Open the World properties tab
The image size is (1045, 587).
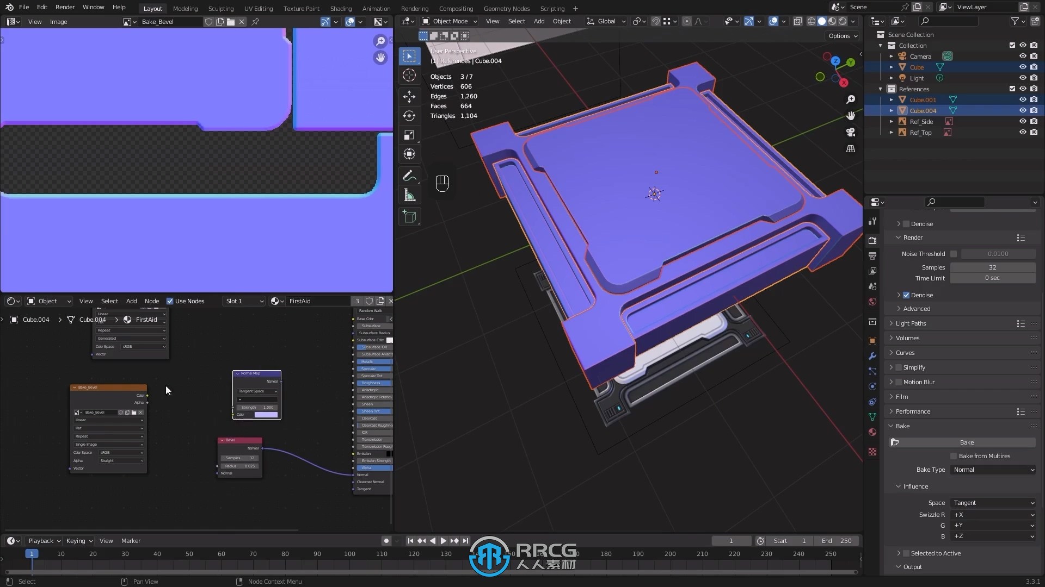872,302
